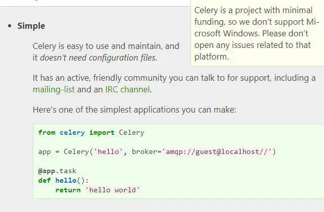Click the "@app.task" decorator line
The height and width of the screenshot is (212, 324).
57,171
